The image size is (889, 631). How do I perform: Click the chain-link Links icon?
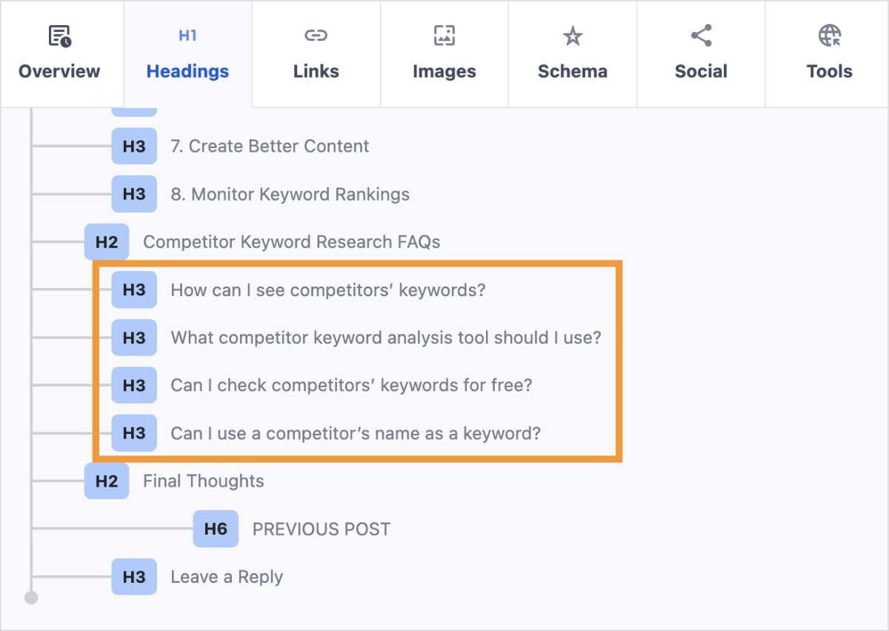(316, 35)
